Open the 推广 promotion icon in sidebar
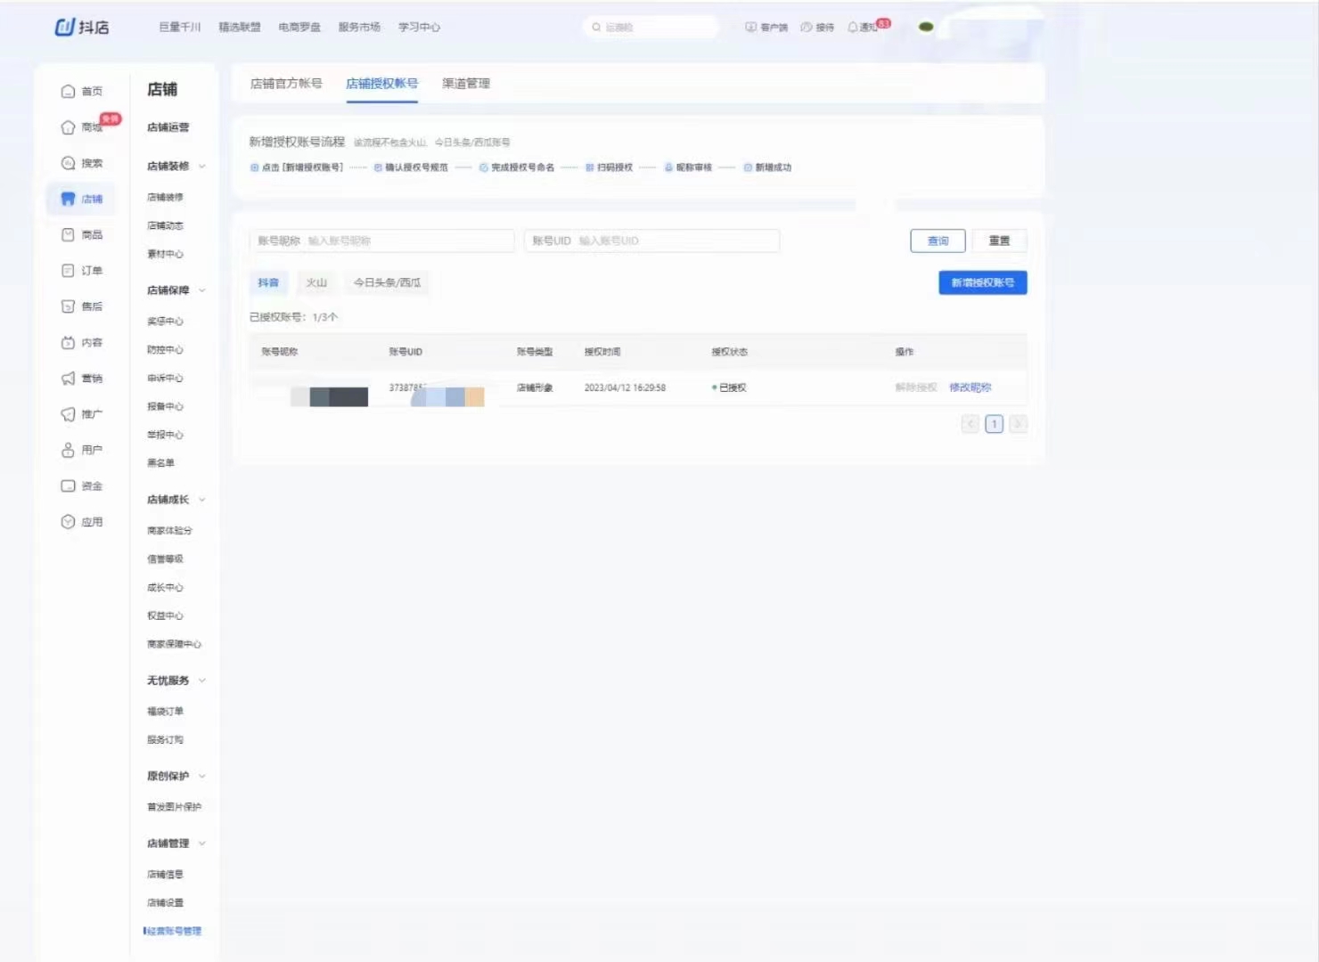1319x962 pixels. 68,414
